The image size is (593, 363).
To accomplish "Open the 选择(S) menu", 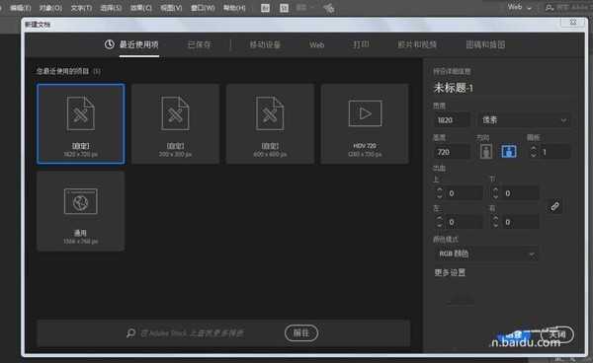I will 111,8.
